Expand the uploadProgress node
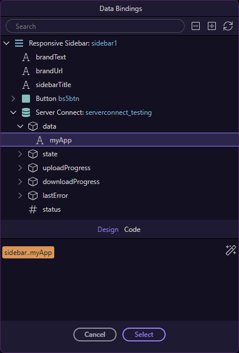Image resolution: width=239 pixels, height=353 pixels. 20,168
